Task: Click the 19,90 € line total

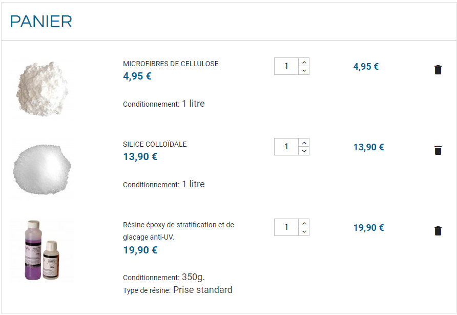Action: 369,228
